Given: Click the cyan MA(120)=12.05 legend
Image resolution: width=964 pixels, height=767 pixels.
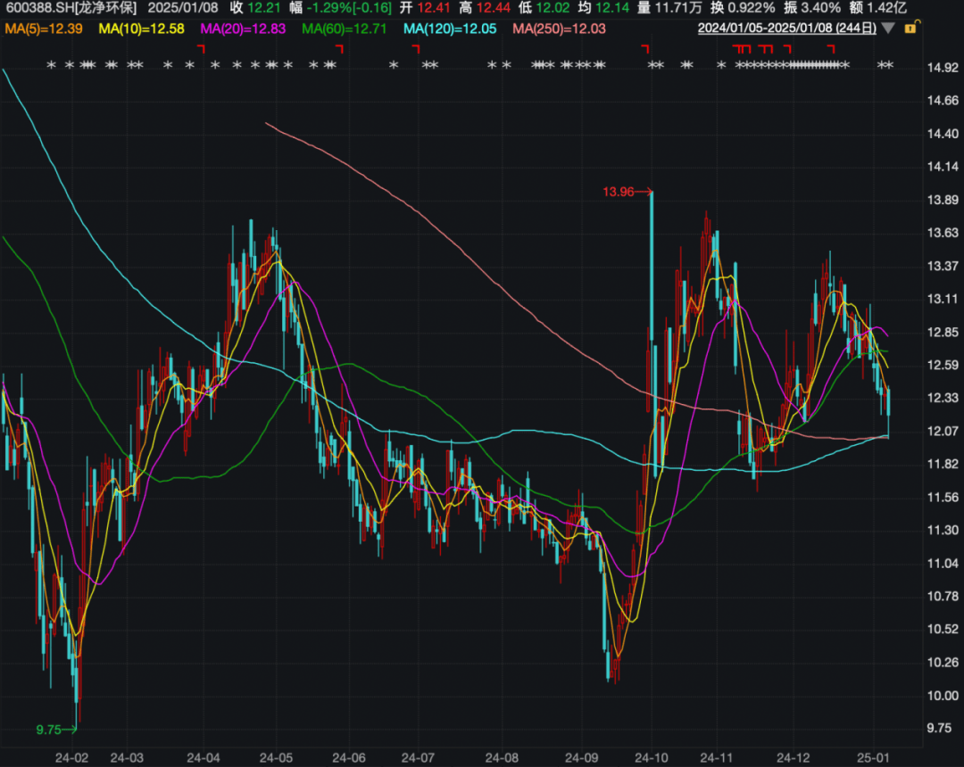Looking at the screenshot, I should click(450, 29).
